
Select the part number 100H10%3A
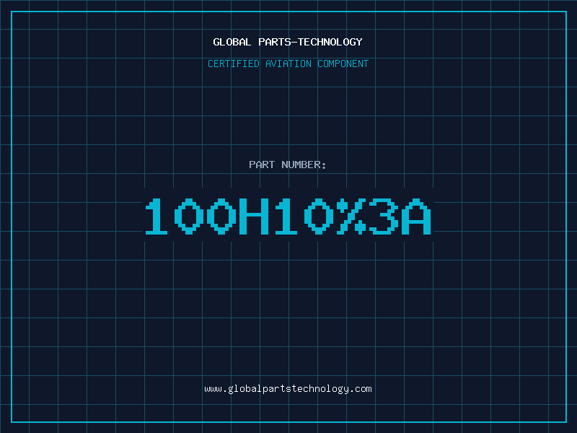[x=288, y=216]
